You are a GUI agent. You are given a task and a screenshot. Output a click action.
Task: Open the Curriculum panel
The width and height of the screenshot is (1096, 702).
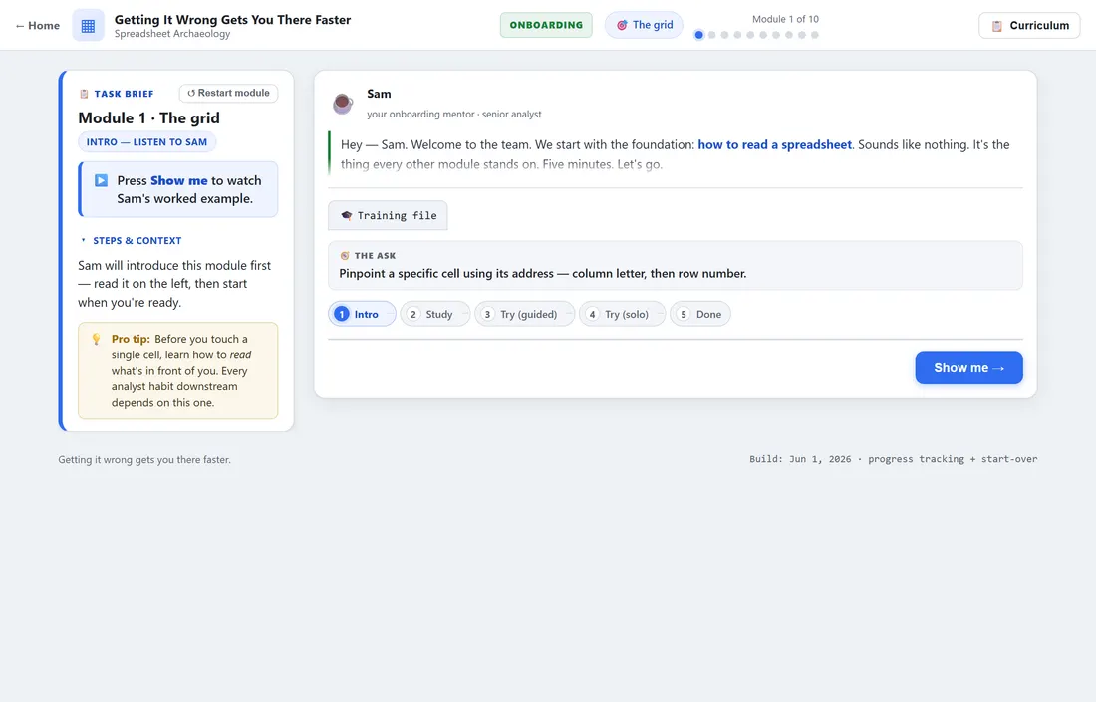point(1029,25)
